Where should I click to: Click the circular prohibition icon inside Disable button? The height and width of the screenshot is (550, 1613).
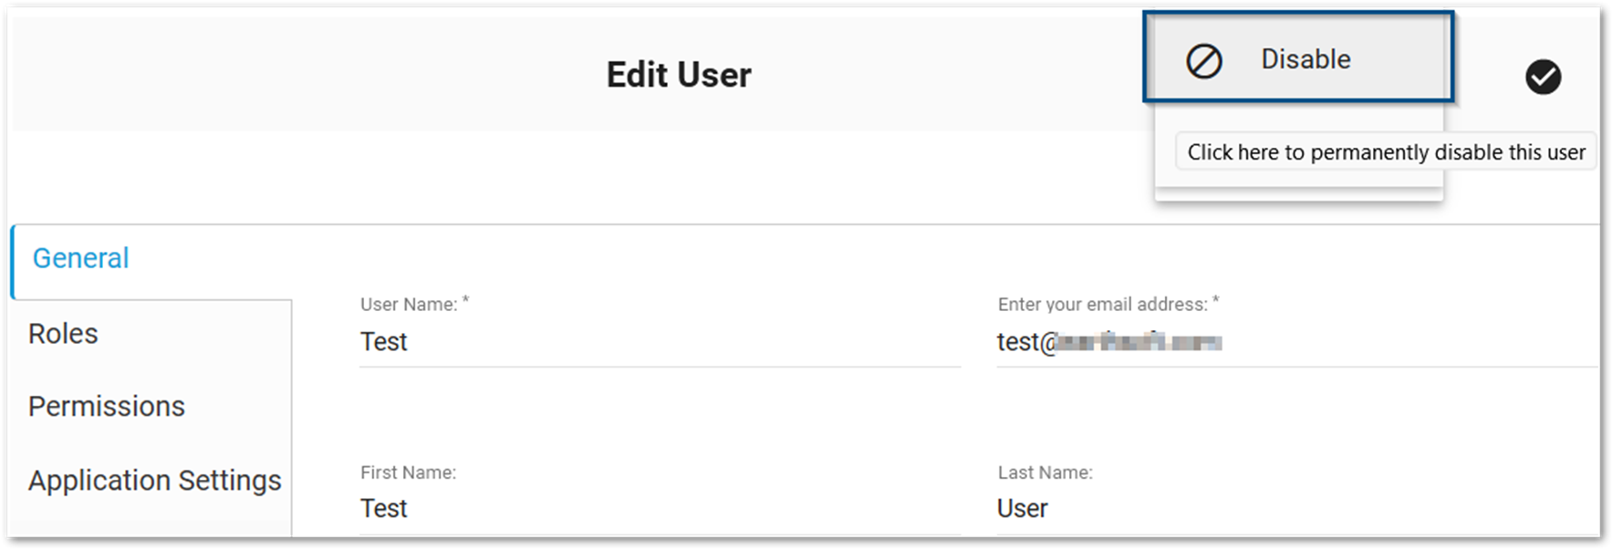coord(1204,60)
